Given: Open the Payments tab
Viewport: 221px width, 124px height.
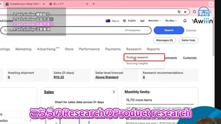Looking at the screenshot, I should (x=113, y=49).
